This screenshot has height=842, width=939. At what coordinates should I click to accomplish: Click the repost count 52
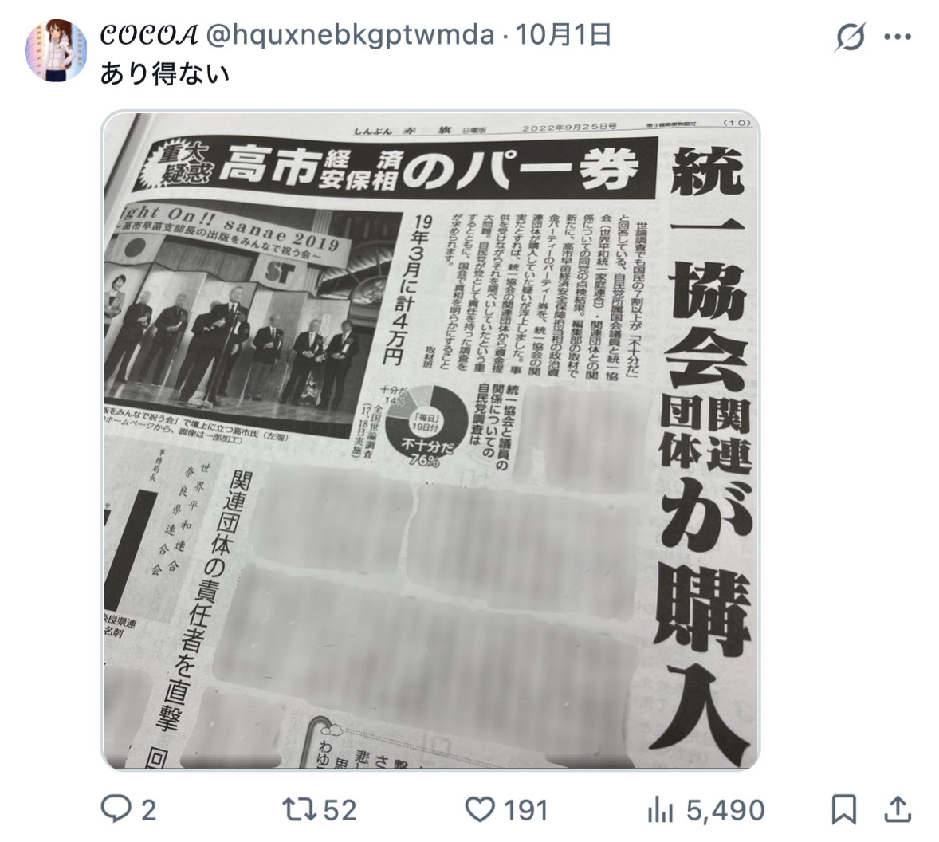pyautogui.click(x=340, y=810)
